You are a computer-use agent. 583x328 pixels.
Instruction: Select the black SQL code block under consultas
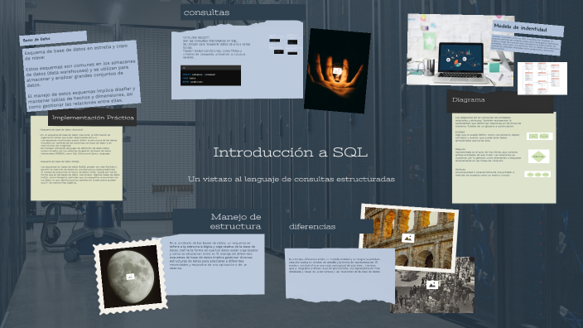pyautogui.click(x=210, y=75)
